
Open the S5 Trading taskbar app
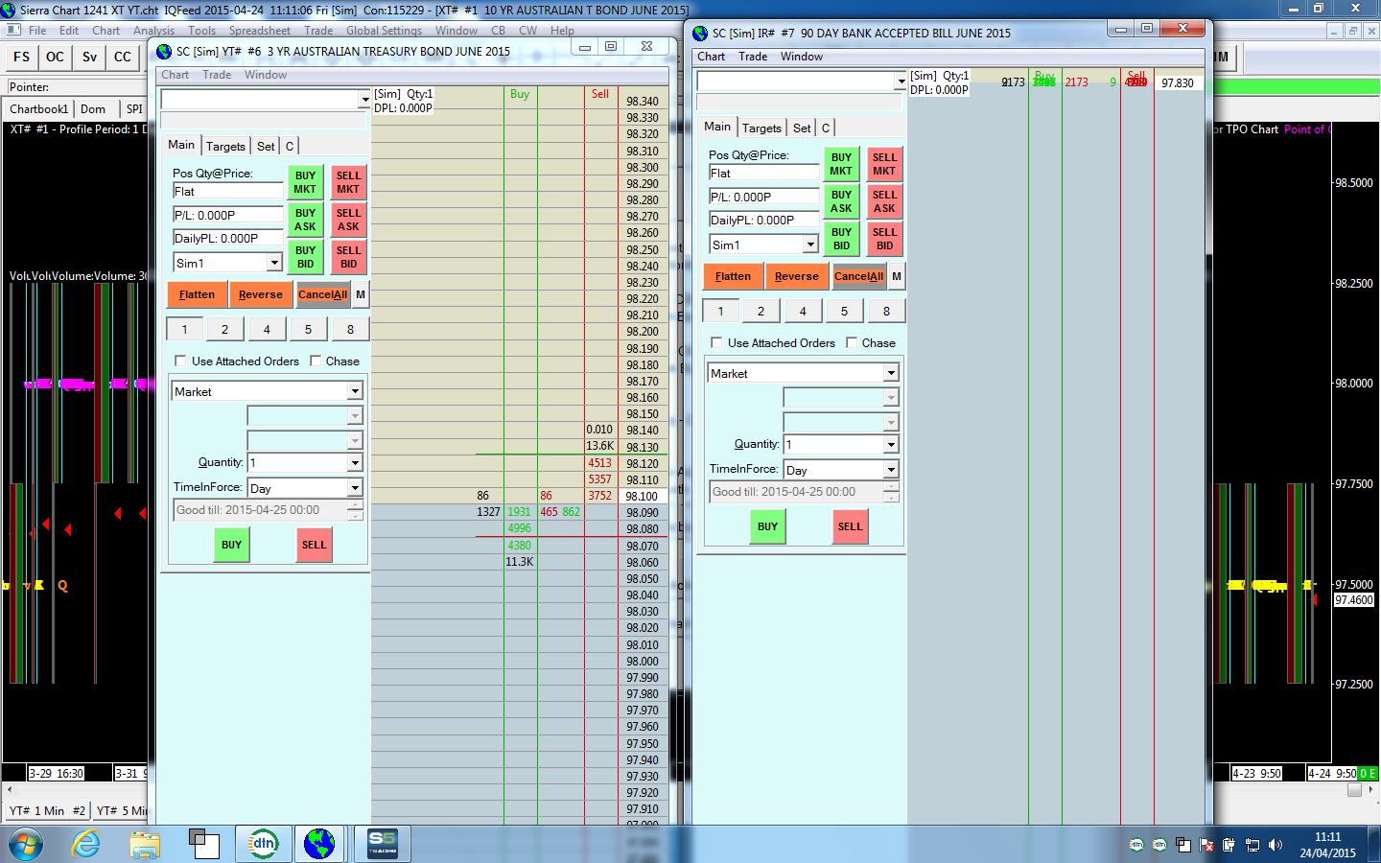coord(383,844)
